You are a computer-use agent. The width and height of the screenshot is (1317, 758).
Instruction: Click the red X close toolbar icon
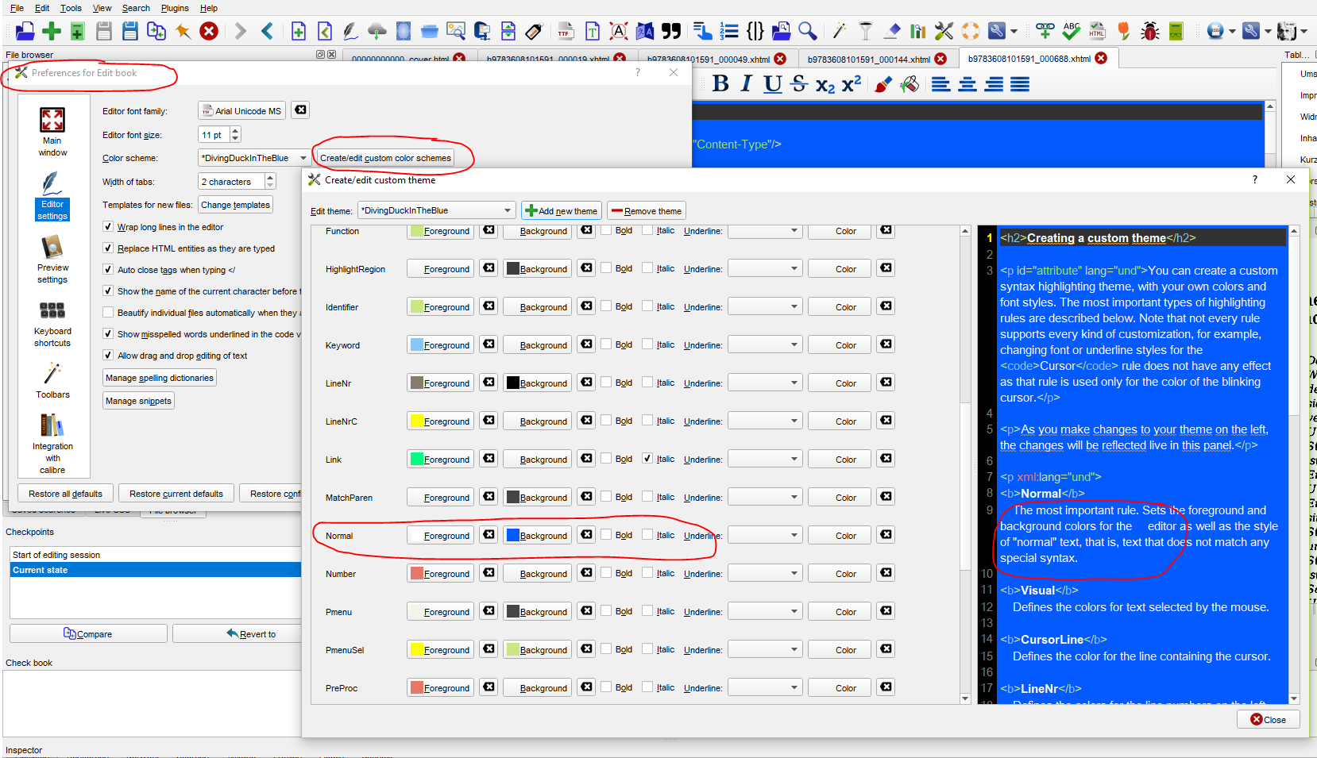(x=209, y=31)
